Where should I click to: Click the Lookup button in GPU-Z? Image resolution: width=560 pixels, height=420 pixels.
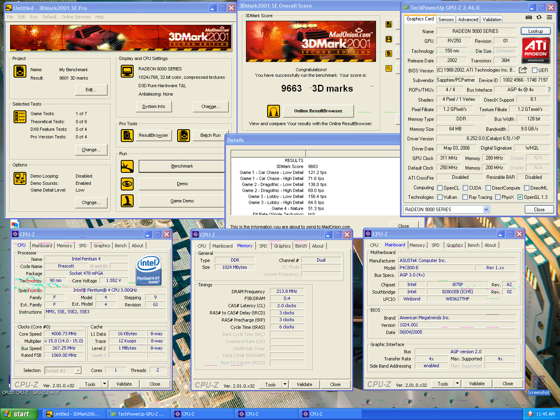(x=536, y=31)
